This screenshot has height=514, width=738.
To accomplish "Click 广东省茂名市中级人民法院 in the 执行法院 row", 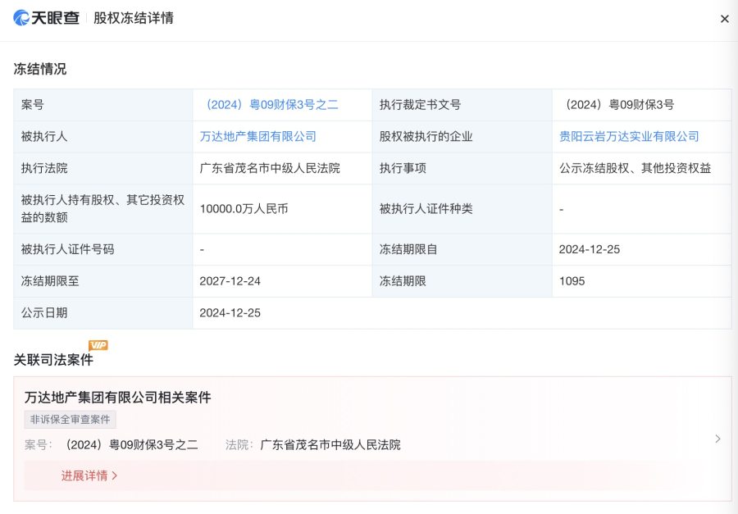I will pyautogui.click(x=270, y=168).
